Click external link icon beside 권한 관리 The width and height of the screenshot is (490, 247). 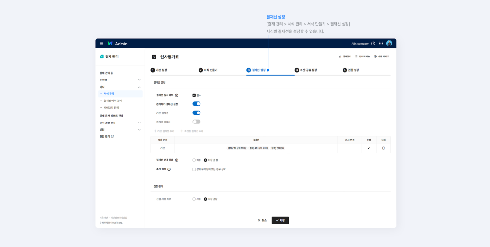113,136
